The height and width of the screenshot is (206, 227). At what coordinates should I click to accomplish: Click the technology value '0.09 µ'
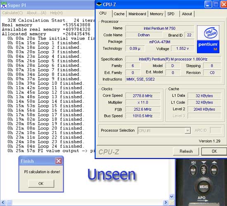tap(135, 48)
